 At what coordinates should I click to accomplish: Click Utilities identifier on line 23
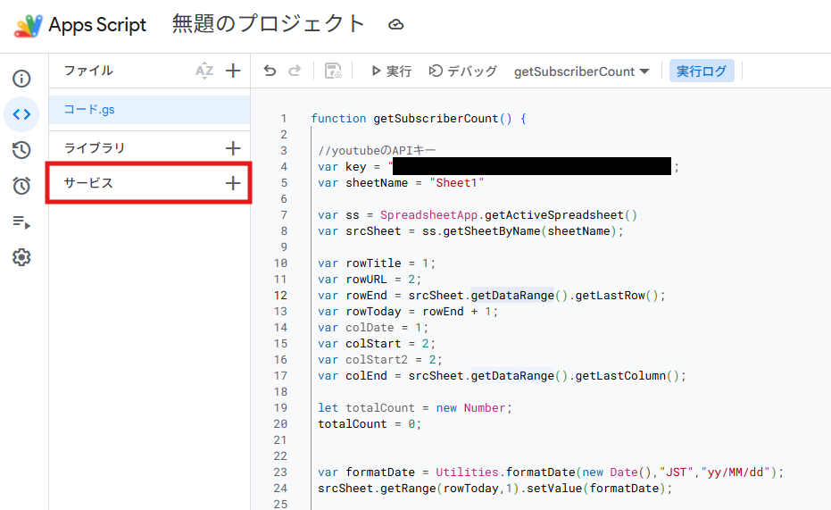click(x=467, y=472)
